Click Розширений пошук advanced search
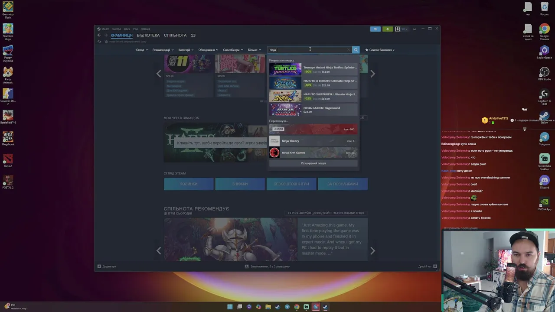Image resolution: width=555 pixels, height=312 pixels. pos(313,163)
